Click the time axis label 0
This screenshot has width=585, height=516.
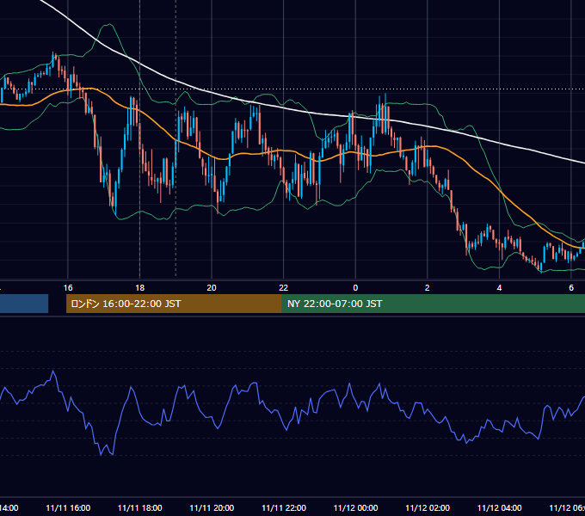(x=355, y=288)
